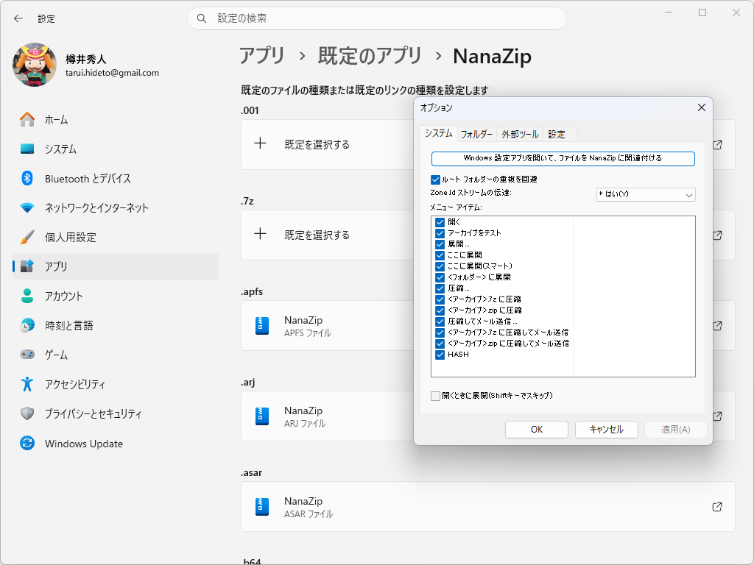Click the plus icon for .7z
This screenshot has width=754, height=565.
[260, 234]
